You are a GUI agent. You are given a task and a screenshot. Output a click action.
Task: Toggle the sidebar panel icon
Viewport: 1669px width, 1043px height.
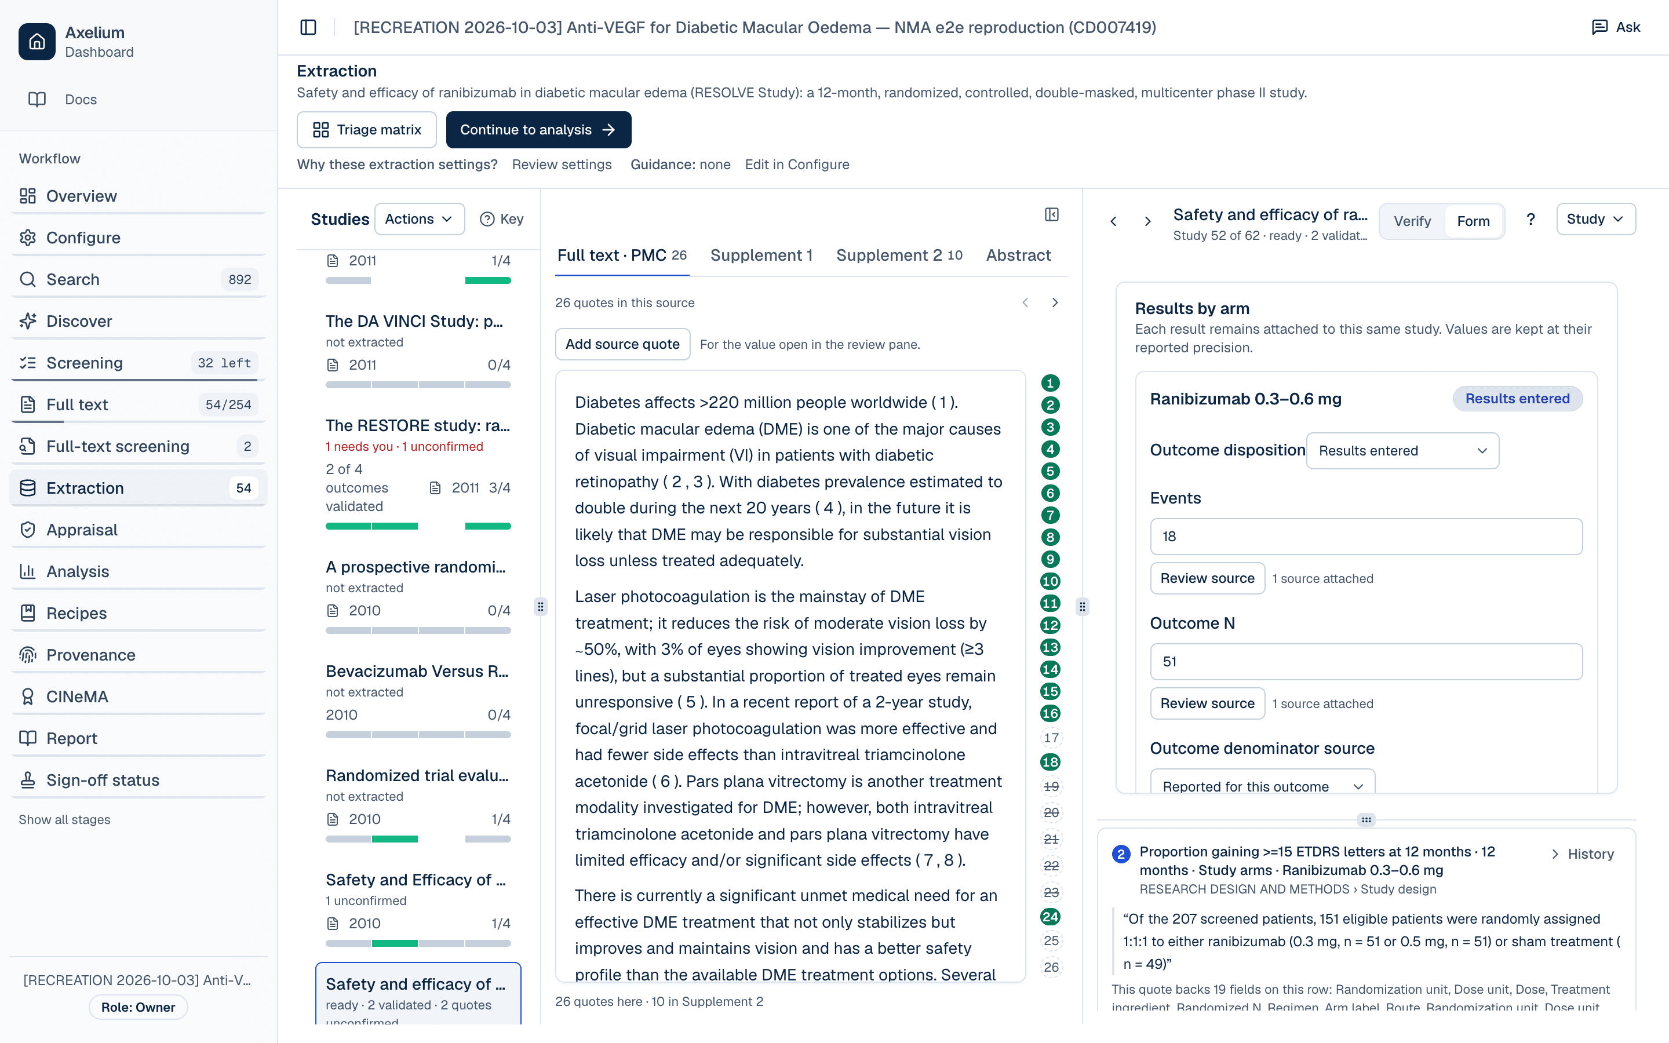pos(308,28)
